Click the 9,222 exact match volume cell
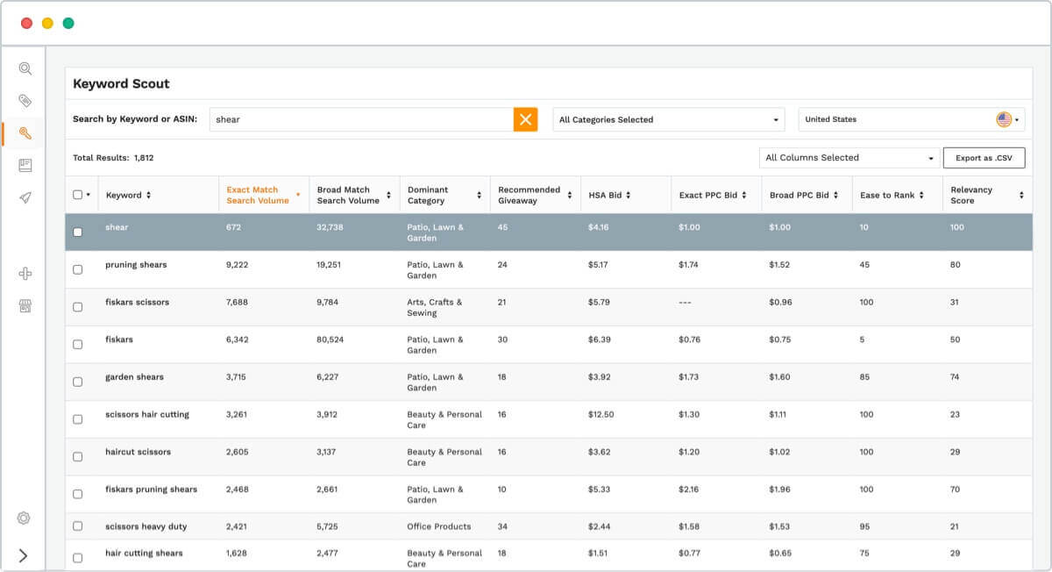 pos(238,265)
